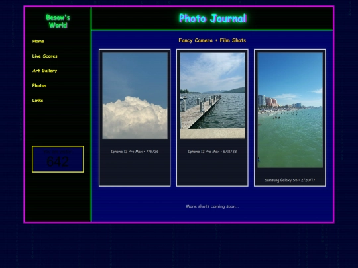The image size is (358, 268).
Task: Click the Photo Journal heading
Action: click(213, 19)
